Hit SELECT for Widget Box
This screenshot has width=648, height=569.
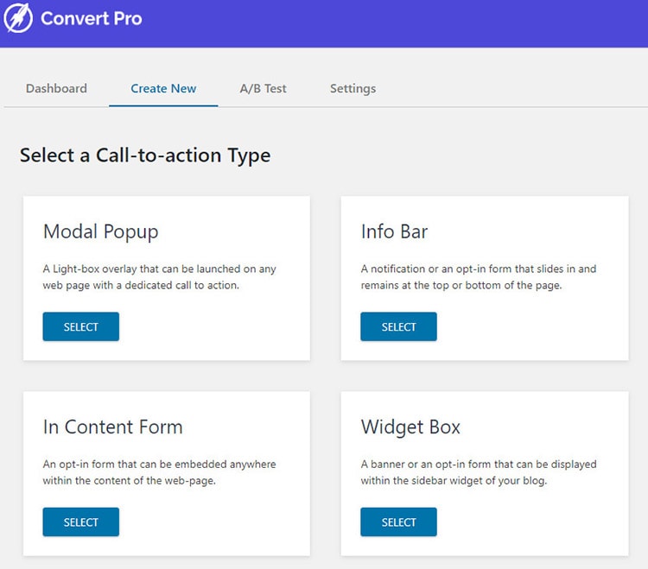click(x=398, y=522)
